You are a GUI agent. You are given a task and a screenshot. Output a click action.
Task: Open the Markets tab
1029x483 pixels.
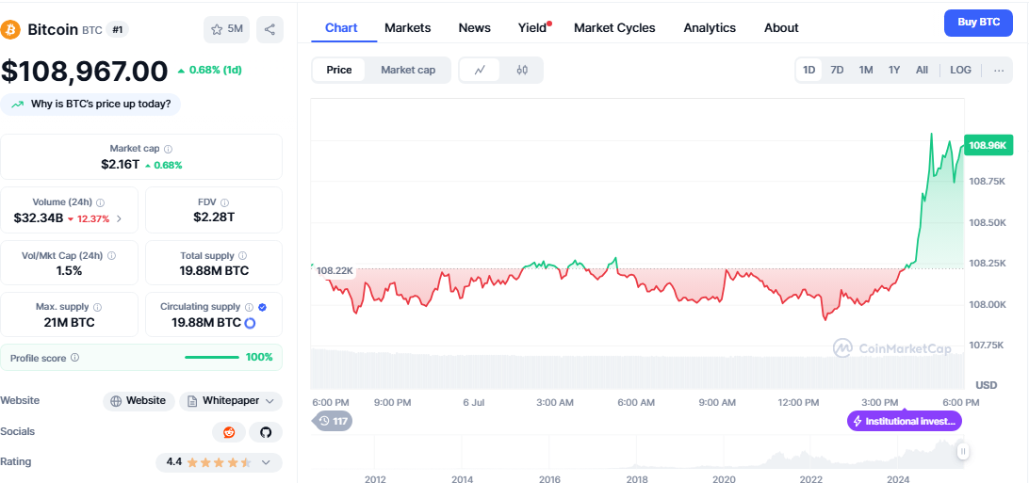coord(407,27)
